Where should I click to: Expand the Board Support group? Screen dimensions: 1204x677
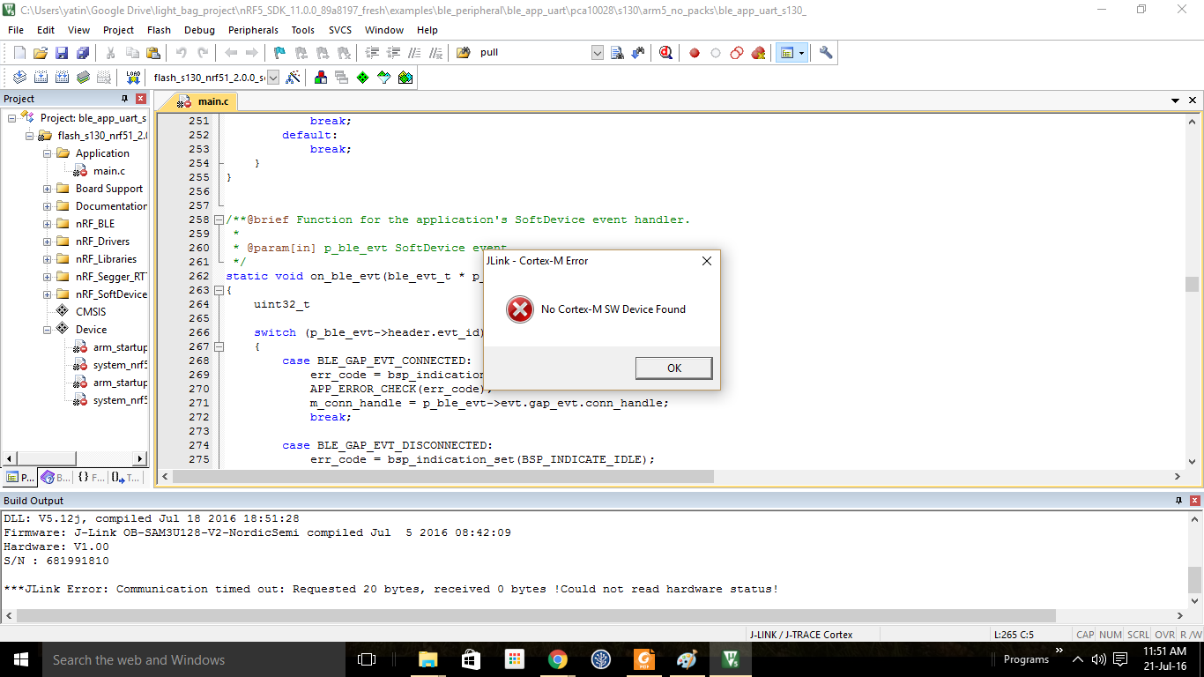click(48, 189)
